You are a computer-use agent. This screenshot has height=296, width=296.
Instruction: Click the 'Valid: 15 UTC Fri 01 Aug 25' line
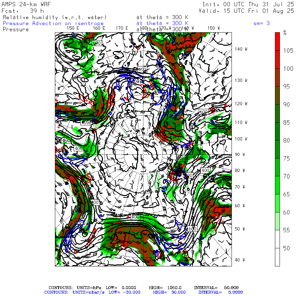point(246,11)
